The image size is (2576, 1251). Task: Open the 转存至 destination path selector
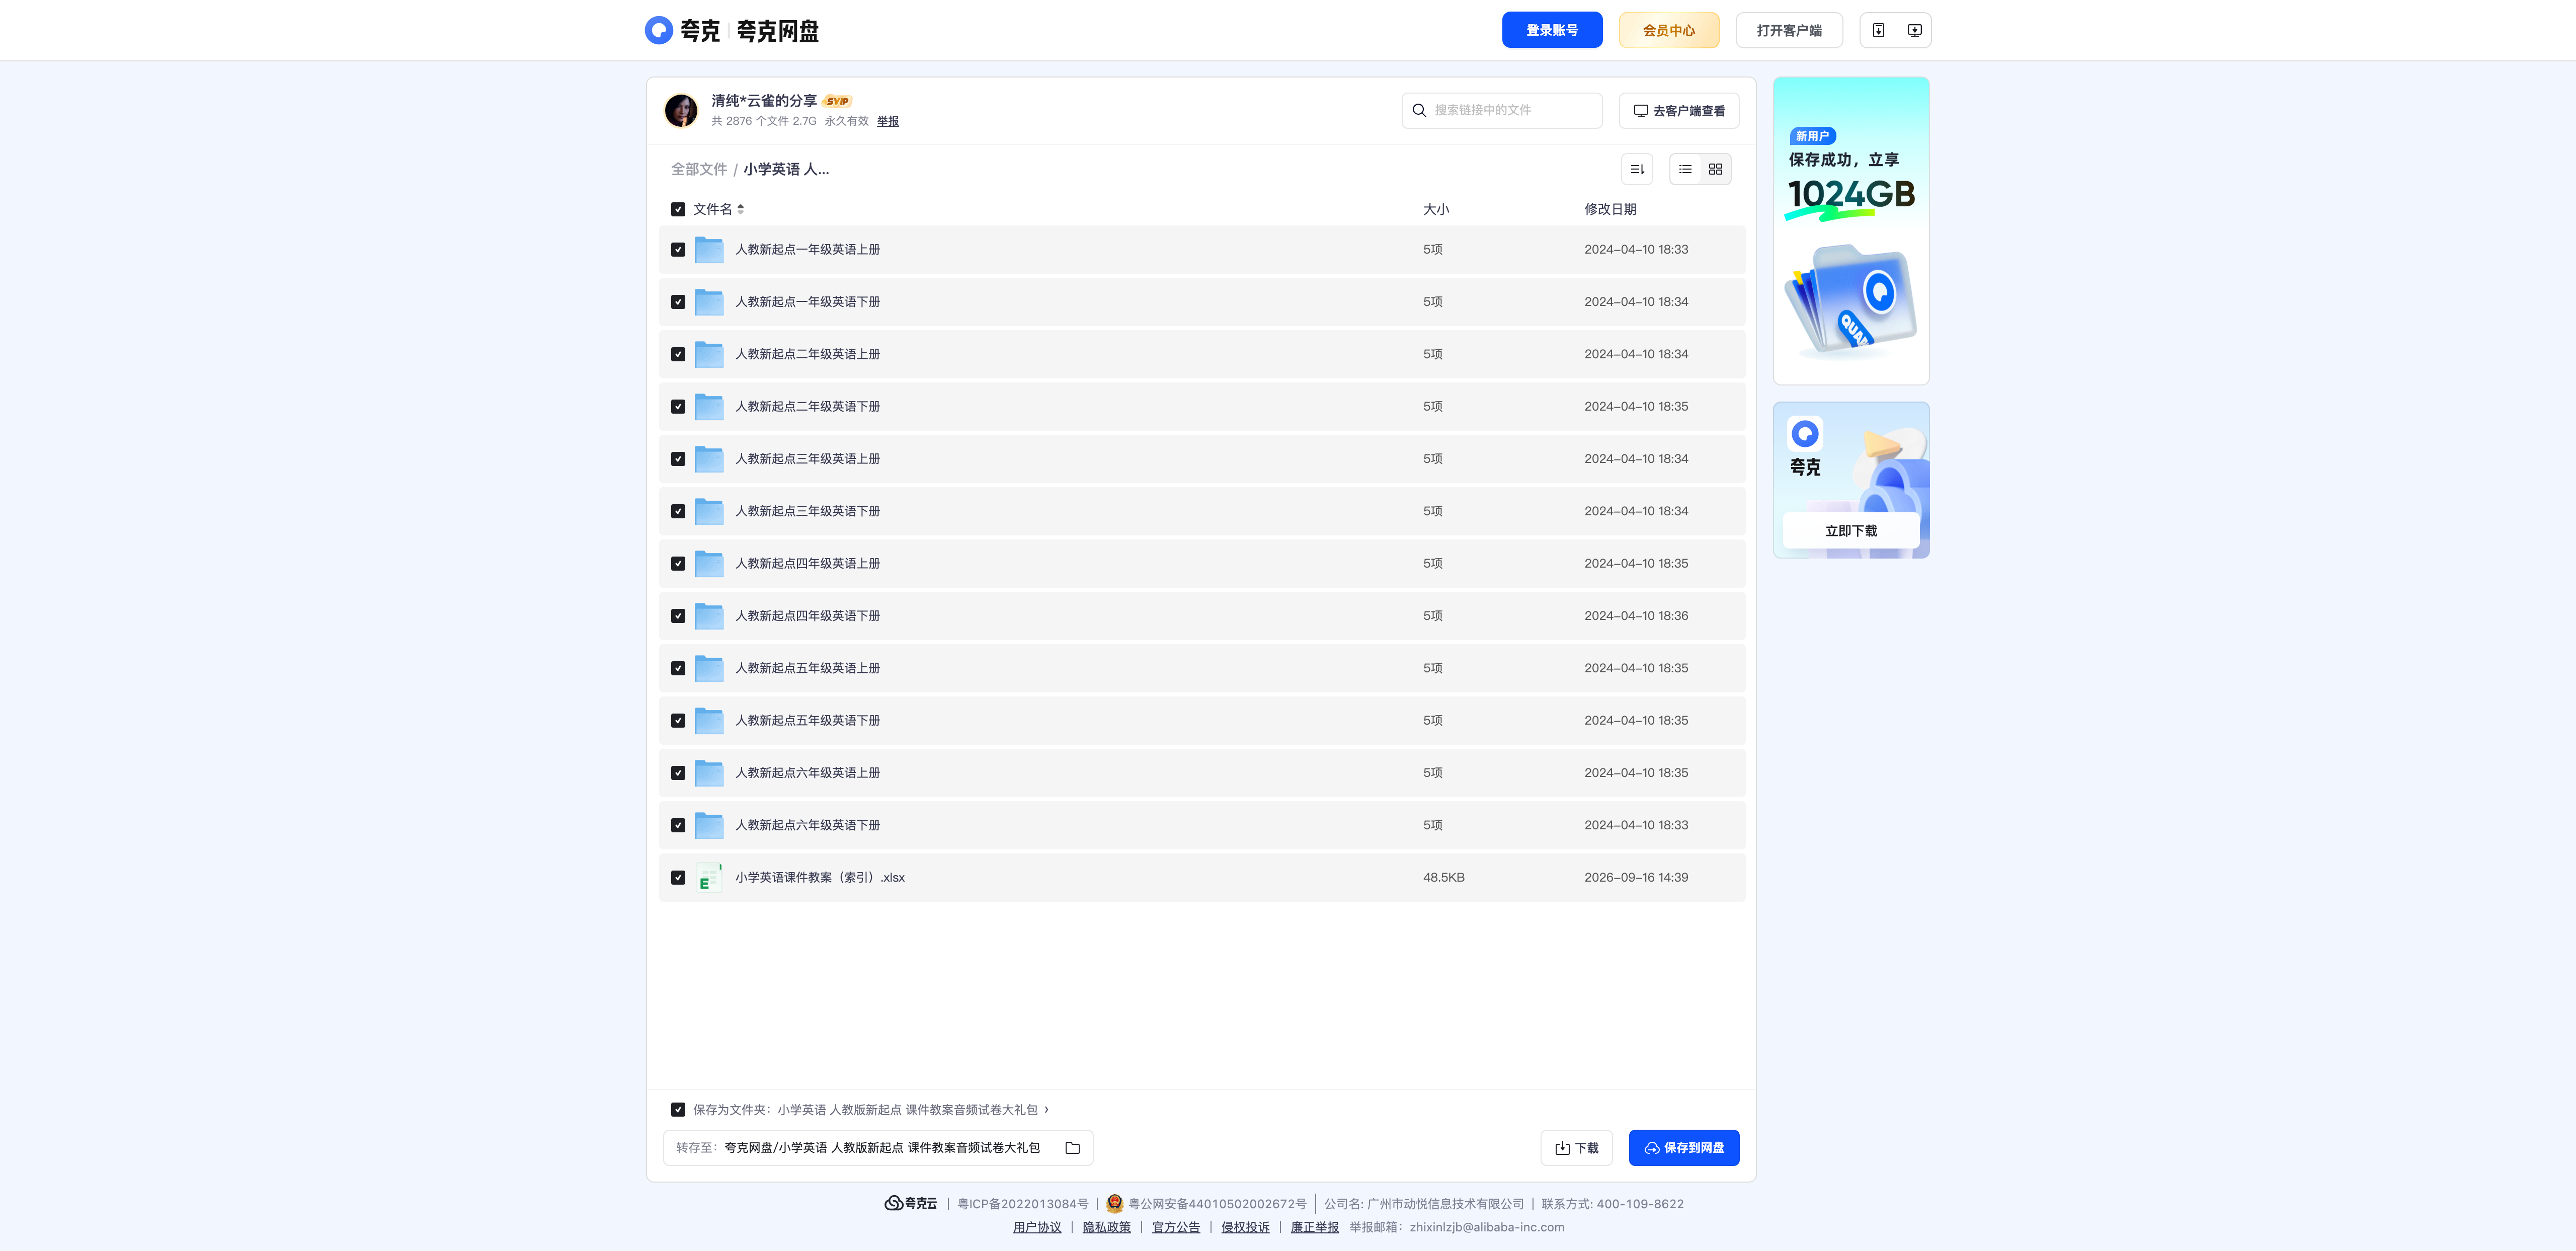tap(877, 1148)
